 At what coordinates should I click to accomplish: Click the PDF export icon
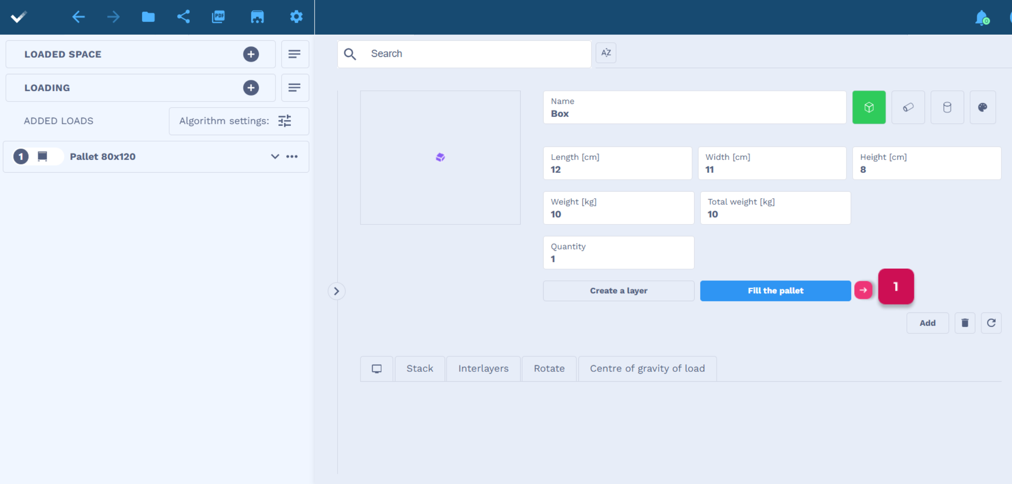click(x=218, y=17)
